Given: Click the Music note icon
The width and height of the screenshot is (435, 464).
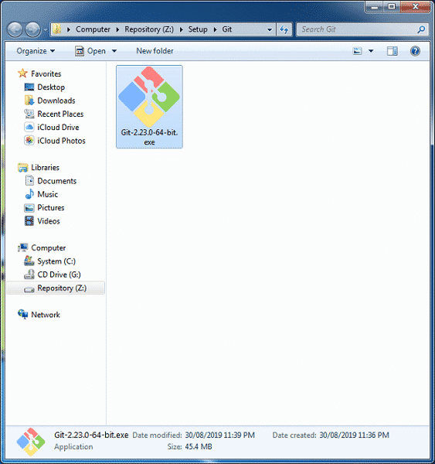Looking at the screenshot, I should 29,194.
